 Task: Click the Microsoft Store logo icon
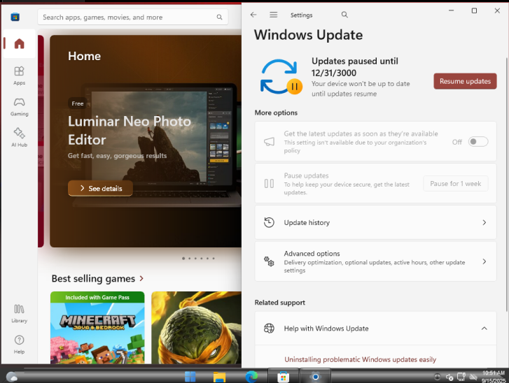[15, 17]
